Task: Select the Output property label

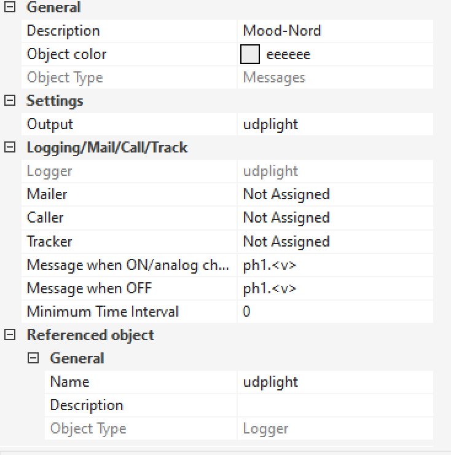Action: (x=50, y=124)
